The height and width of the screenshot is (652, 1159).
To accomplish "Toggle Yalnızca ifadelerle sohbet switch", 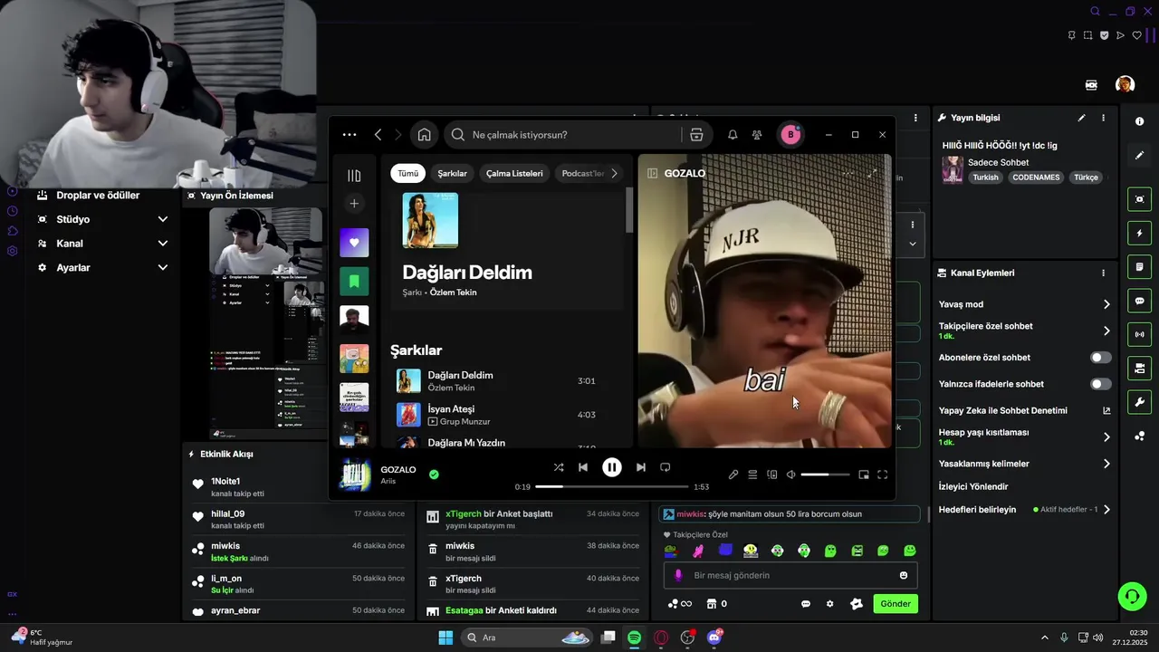I will pyautogui.click(x=1101, y=384).
